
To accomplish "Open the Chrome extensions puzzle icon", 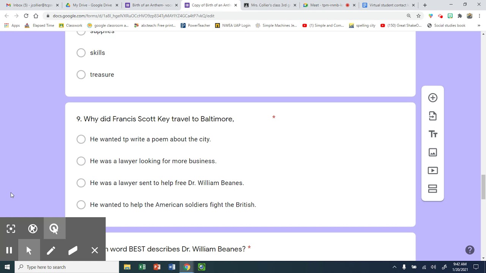I will (460, 16).
